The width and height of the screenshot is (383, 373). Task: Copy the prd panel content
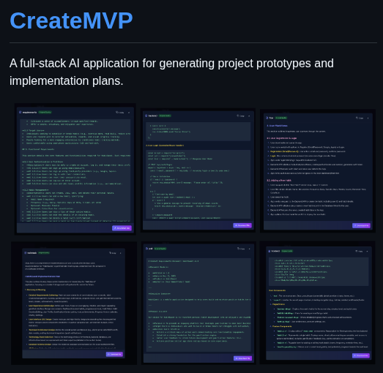click(241, 249)
